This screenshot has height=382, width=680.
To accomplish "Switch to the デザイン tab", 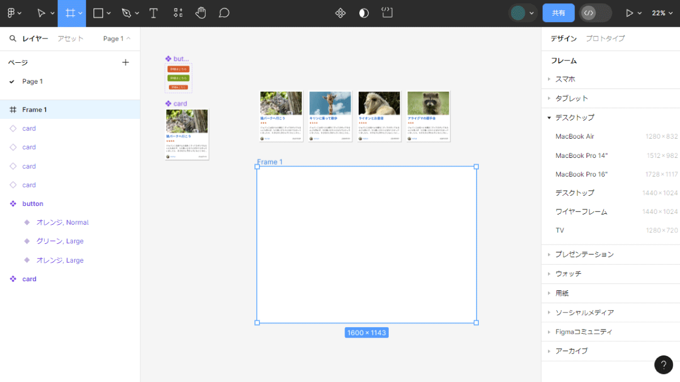I will (564, 38).
